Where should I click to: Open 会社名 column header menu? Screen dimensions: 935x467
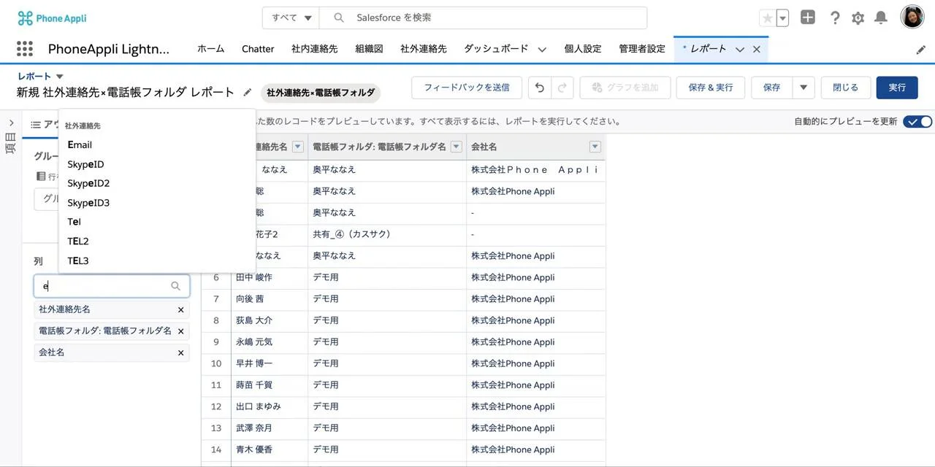(595, 147)
